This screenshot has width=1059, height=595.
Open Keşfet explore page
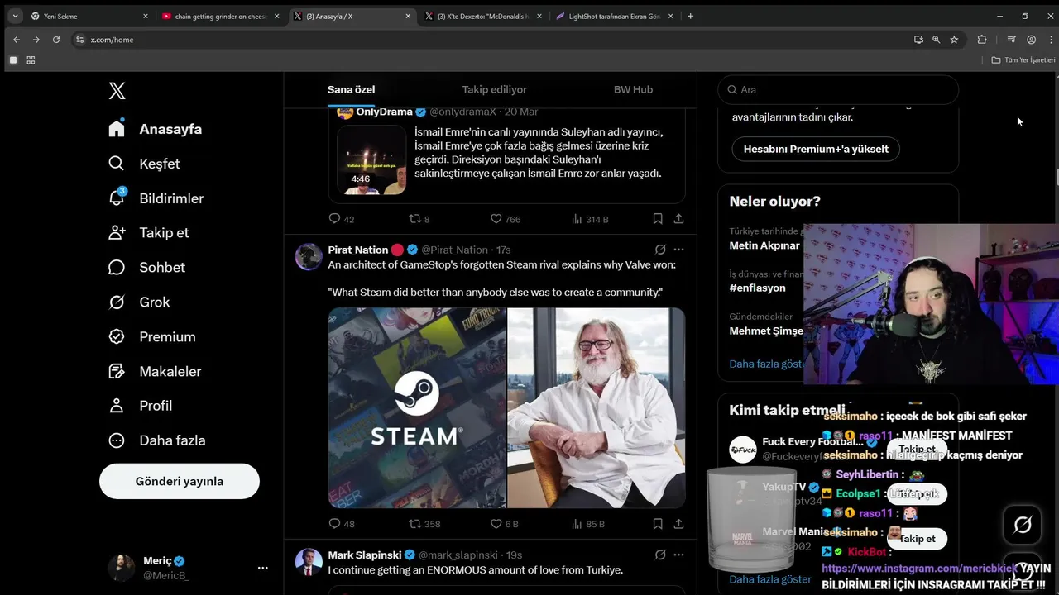click(144, 164)
